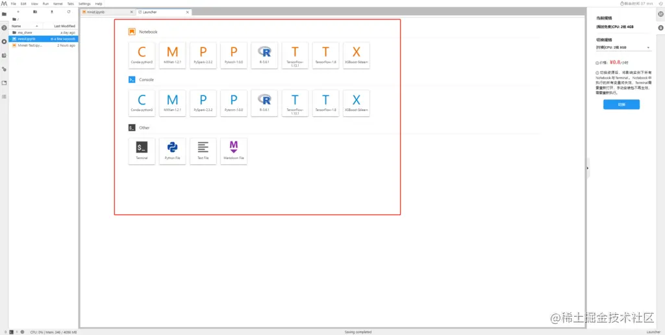The image size is (665, 335).
Task: Create a new Python File
Action: pos(172,151)
